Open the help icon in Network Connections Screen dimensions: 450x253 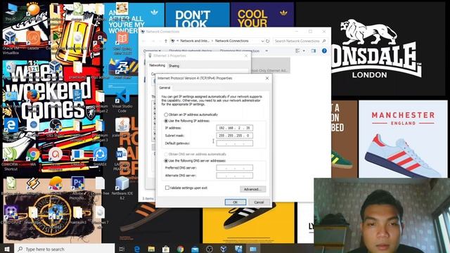[324, 51]
